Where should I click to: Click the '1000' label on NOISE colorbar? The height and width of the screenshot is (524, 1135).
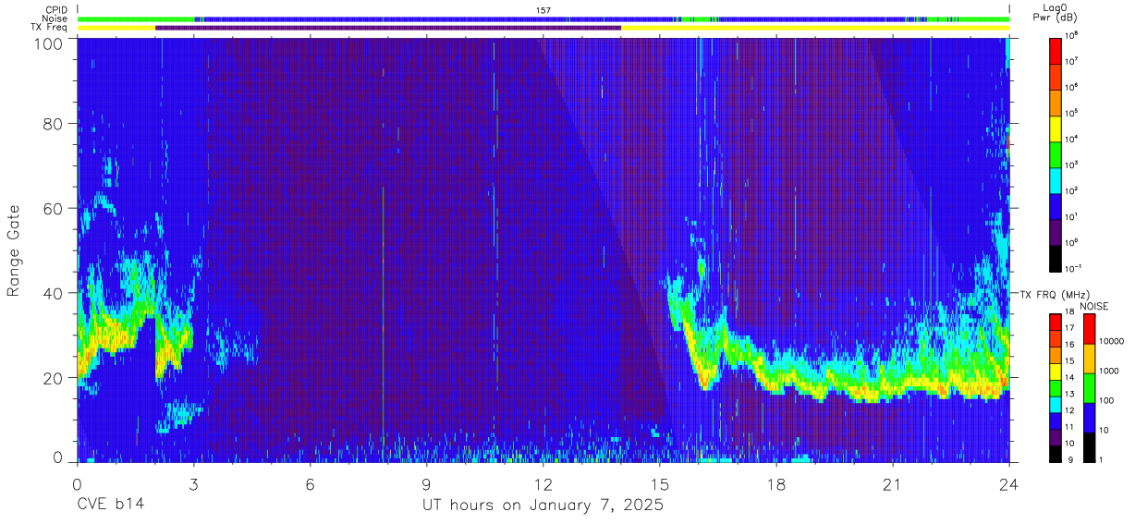[x=1108, y=371]
